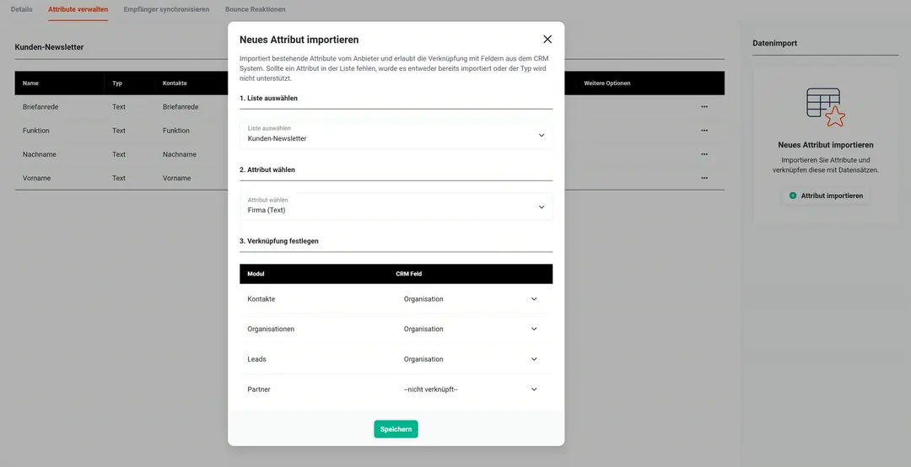This screenshot has width=911, height=467.
Task: Open the Attribut wählen dropdown
Action: (x=396, y=207)
